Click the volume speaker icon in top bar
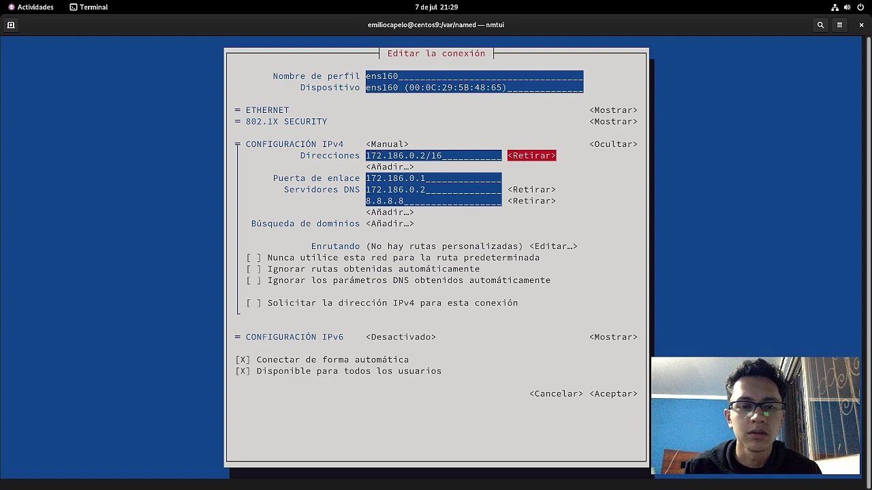The width and height of the screenshot is (872, 490). coord(847,7)
